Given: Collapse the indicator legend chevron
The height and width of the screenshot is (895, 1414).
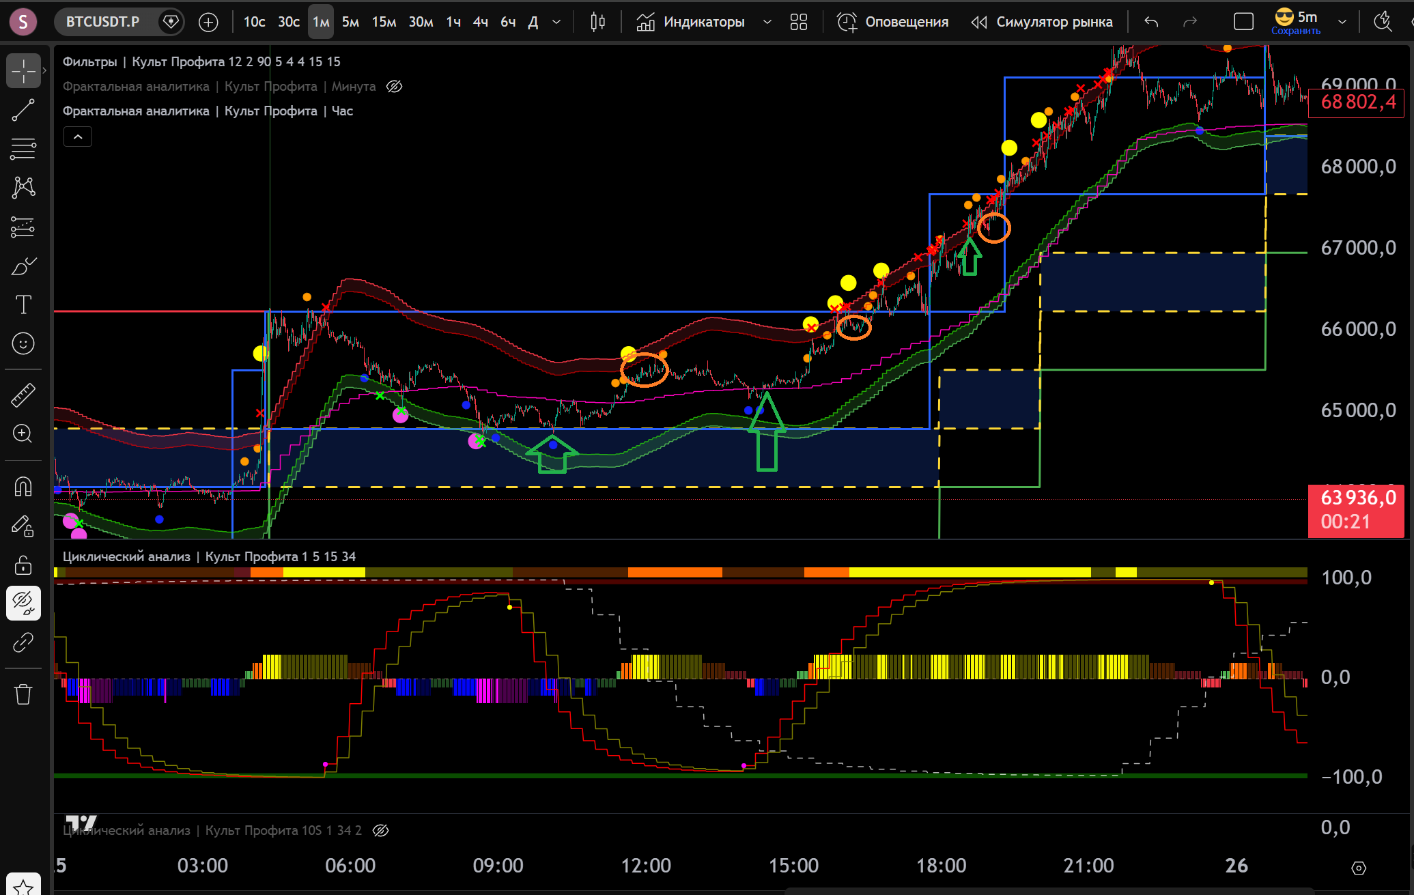Looking at the screenshot, I should click(x=78, y=137).
